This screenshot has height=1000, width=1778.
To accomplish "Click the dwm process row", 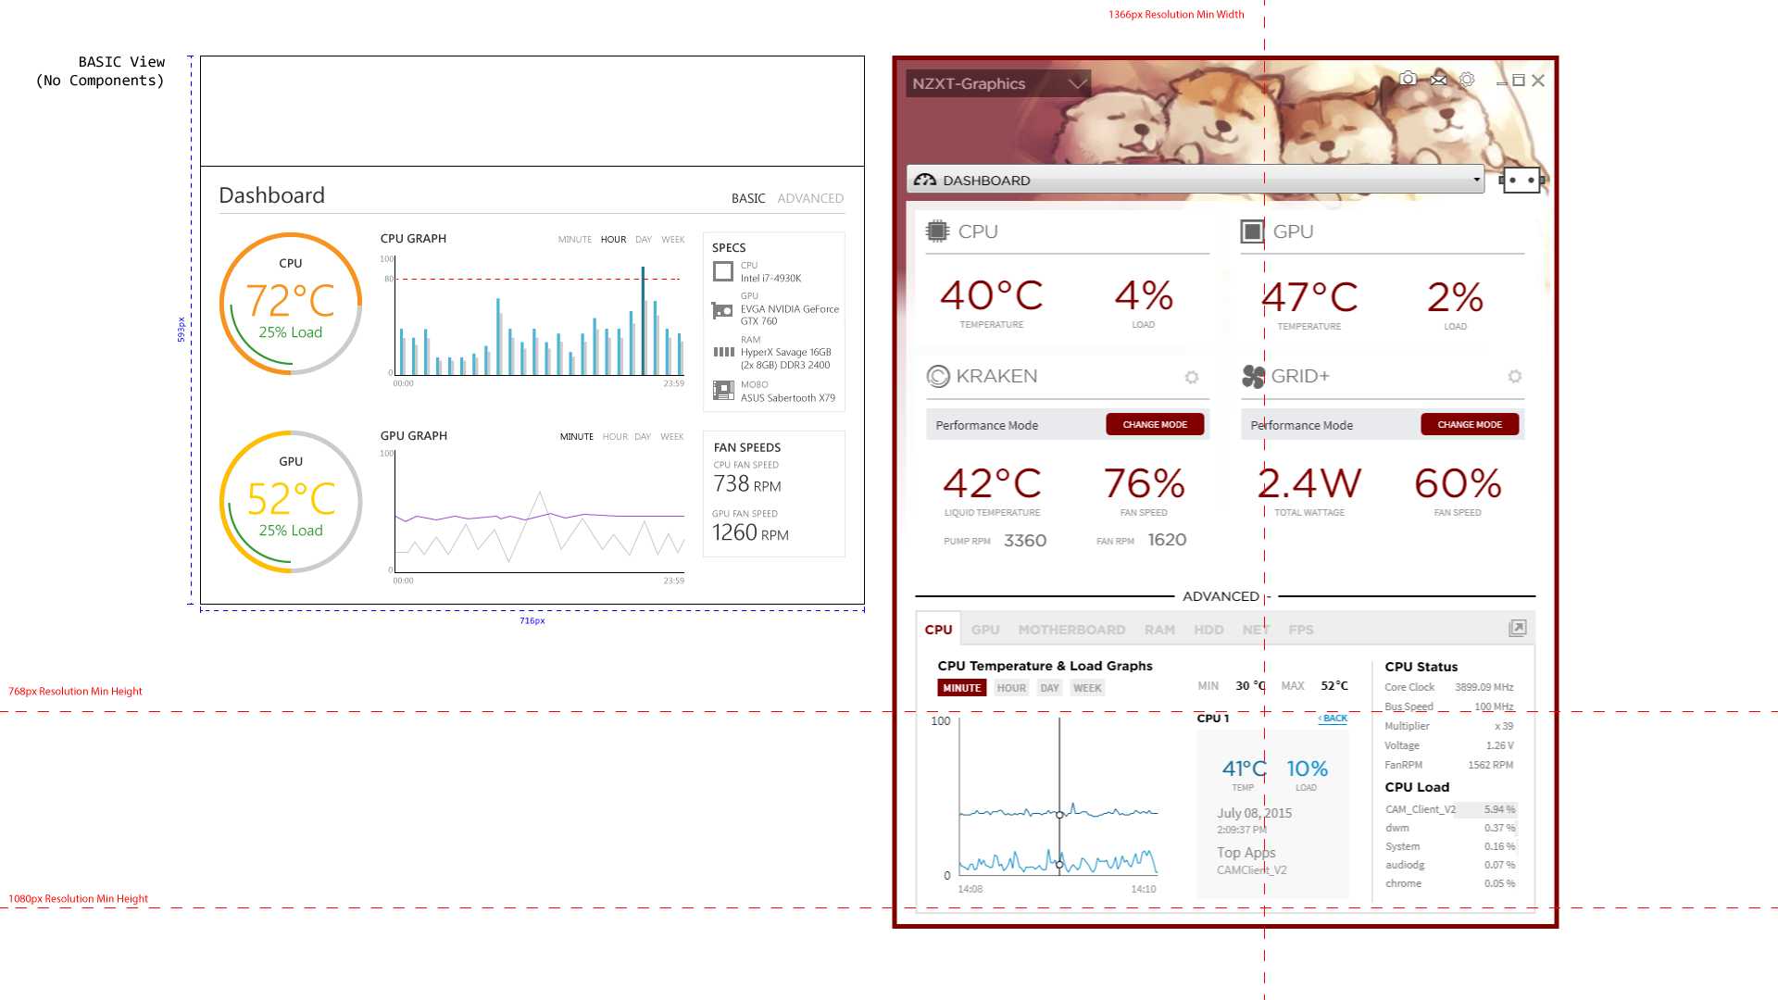I will click(1450, 828).
